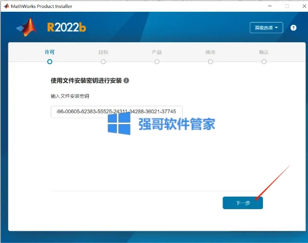Open the 高级选项 dropdown
The height and width of the screenshot is (243, 308).
pos(266,28)
